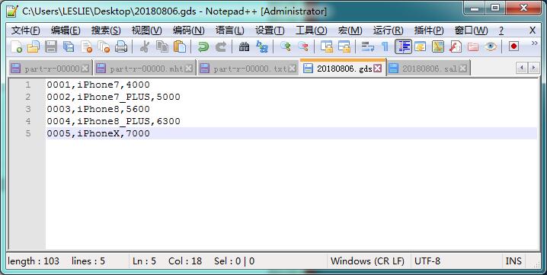Toggle file monitoring eye icon

[491, 46]
